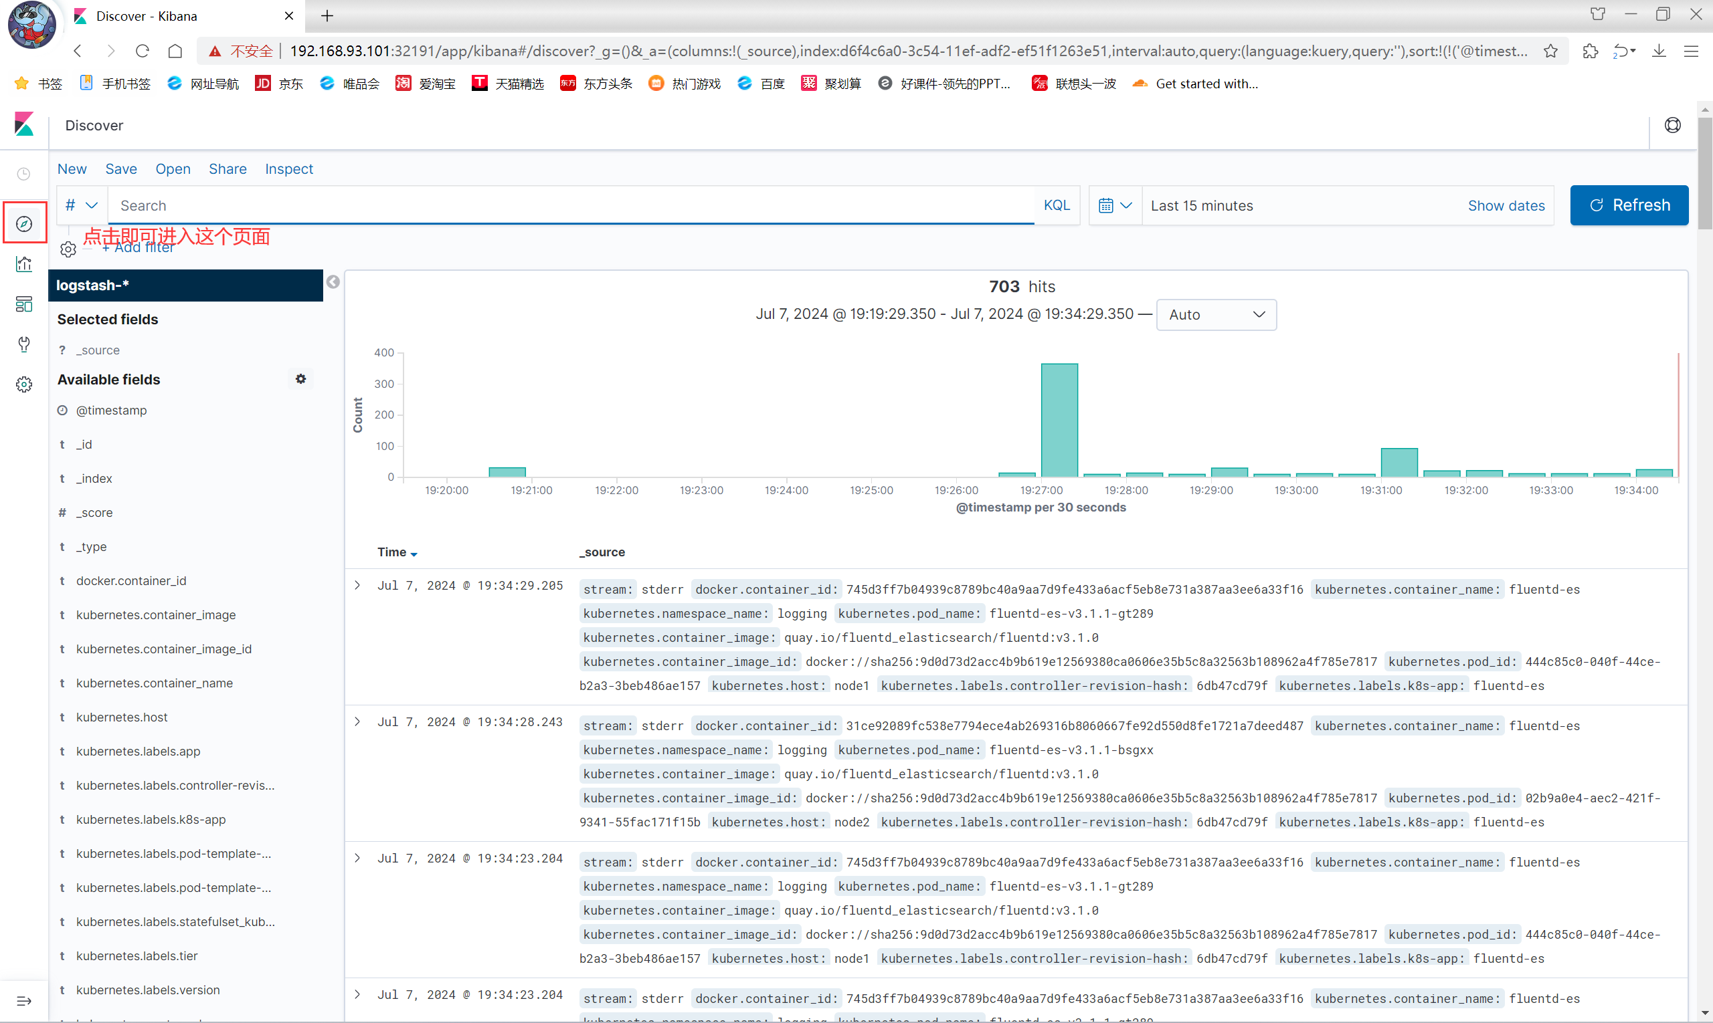The width and height of the screenshot is (1713, 1023).
Task: Click the Share menu item
Action: click(x=228, y=169)
